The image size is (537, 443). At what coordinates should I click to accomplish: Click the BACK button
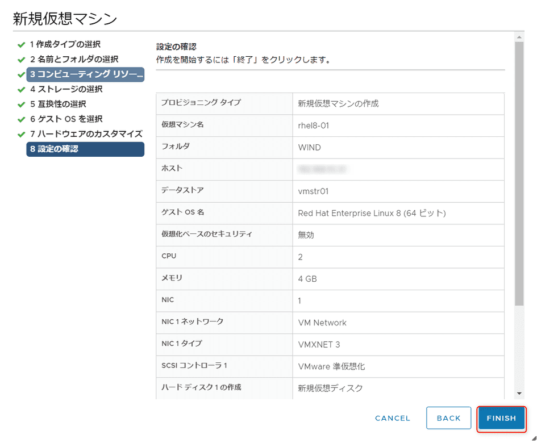(449, 418)
